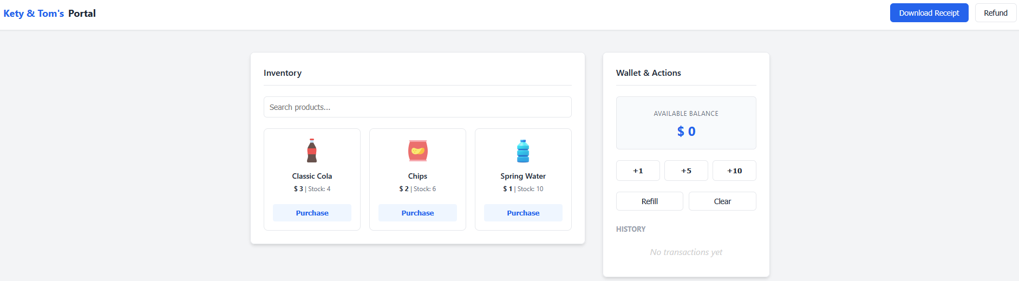Request a refund with the Refund button
The width and height of the screenshot is (1019, 281).
tap(995, 13)
